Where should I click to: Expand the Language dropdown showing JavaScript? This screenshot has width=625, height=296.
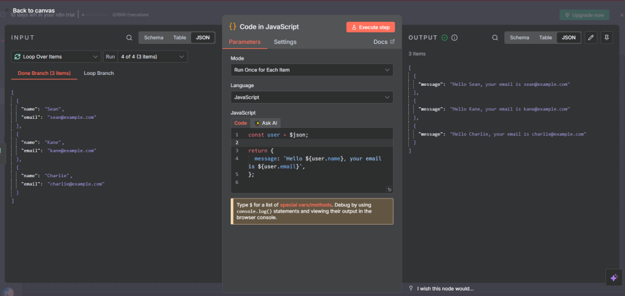tap(311, 97)
